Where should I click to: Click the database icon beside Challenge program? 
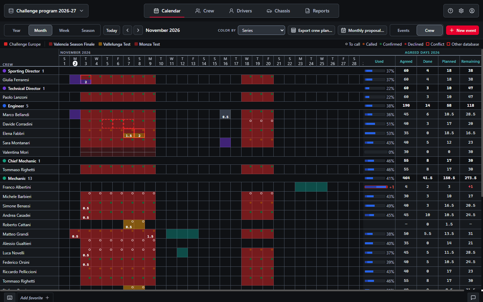coord(11,11)
